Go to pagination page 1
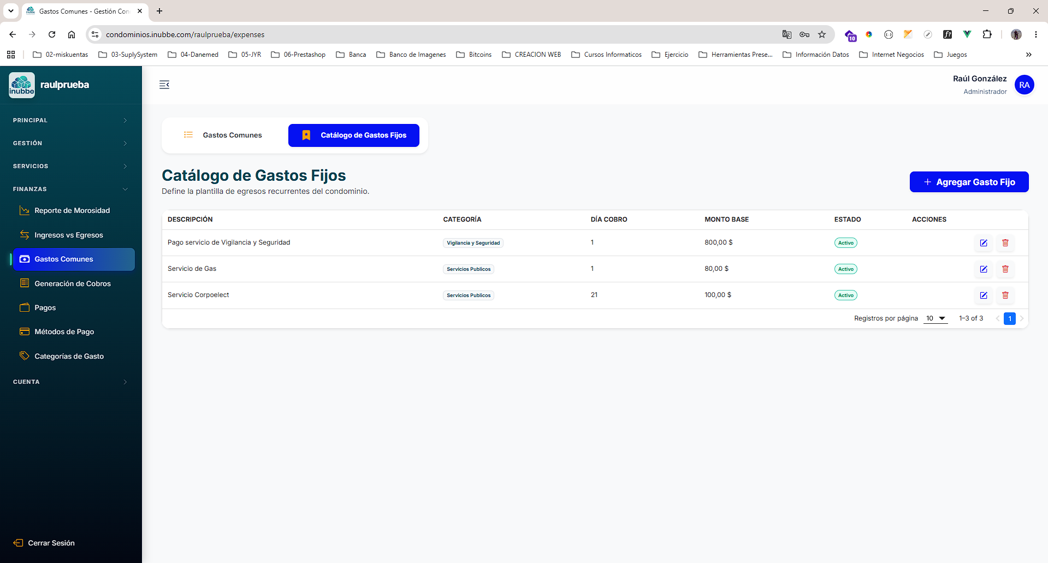The image size is (1048, 563). tap(1010, 318)
